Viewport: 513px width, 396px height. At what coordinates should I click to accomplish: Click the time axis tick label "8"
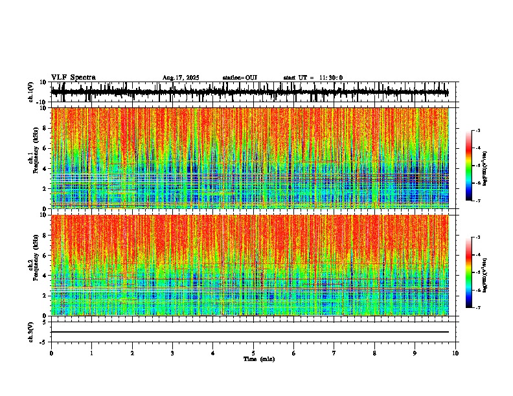click(x=374, y=353)
